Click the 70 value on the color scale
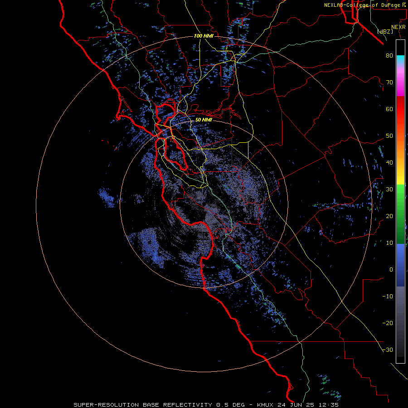408x408 pixels. tap(389, 83)
